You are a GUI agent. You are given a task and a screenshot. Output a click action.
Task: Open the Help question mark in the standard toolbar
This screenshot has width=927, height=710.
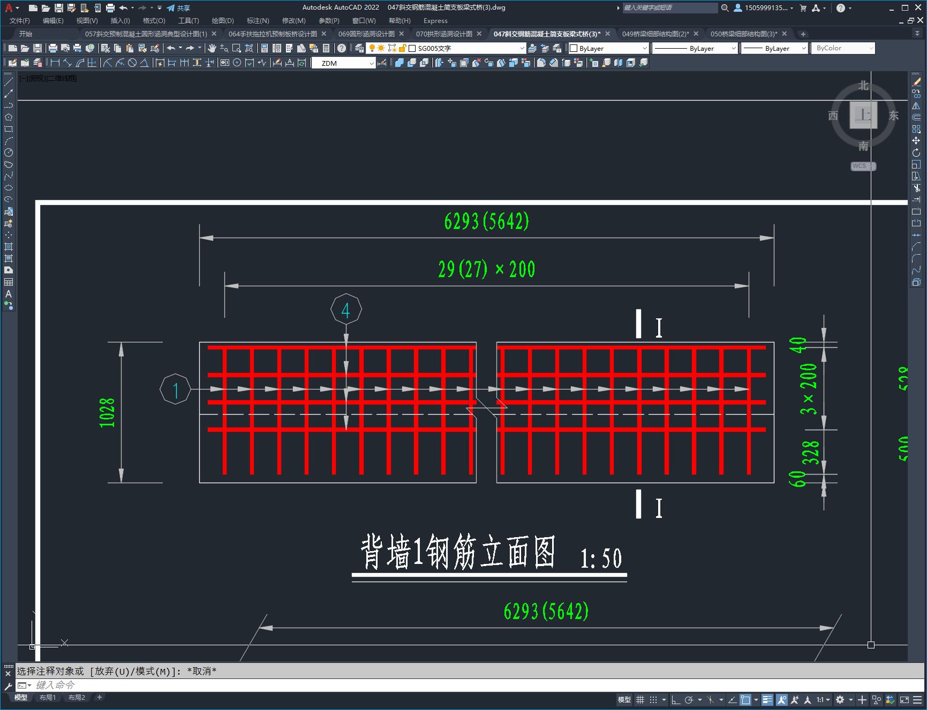tap(342, 48)
